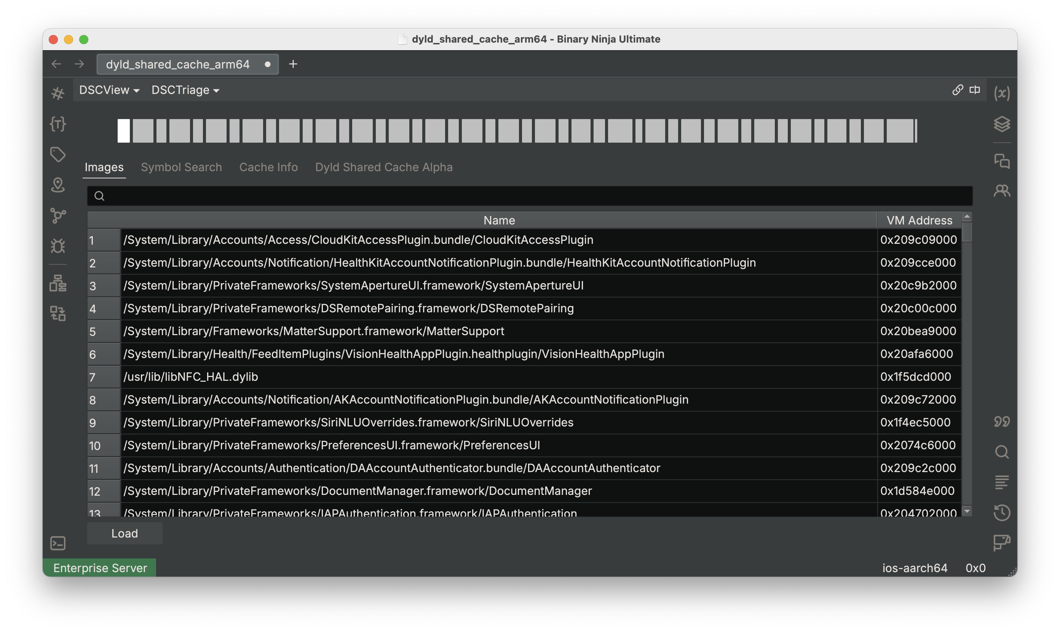This screenshot has width=1060, height=633.
Task: Open the plugin blocks sidebar icon
Action: click(x=57, y=313)
